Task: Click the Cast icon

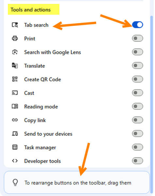Action: [x=15, y=93]
